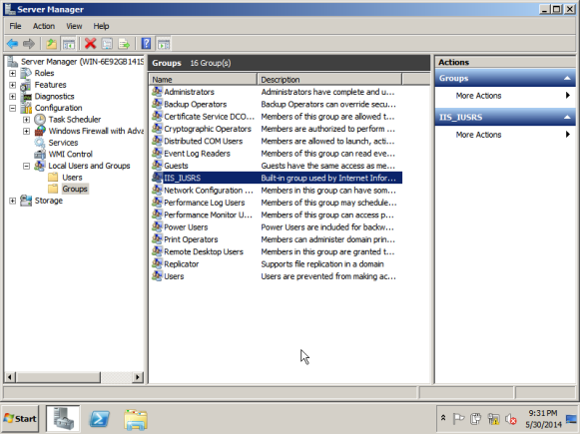This screenshot has height=434, width=580.
Task: Toggle the Show/Hide Action Pane icon
Action: coord(164,44)
